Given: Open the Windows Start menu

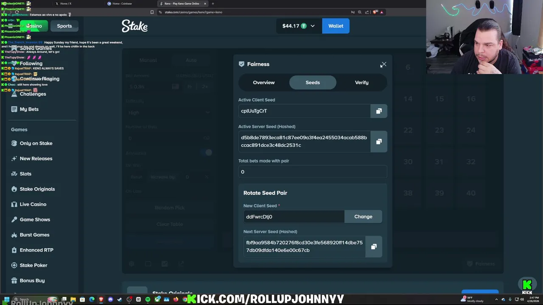Looking at the screenshot, I should pos(6,299).
